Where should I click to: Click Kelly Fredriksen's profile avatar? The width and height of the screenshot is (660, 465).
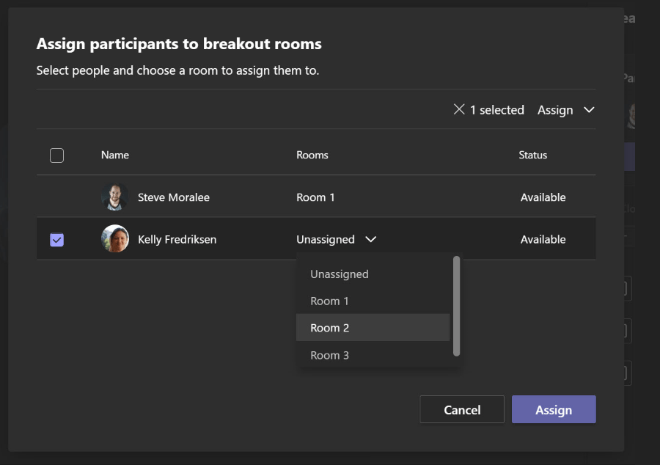(x=114, y=239)
